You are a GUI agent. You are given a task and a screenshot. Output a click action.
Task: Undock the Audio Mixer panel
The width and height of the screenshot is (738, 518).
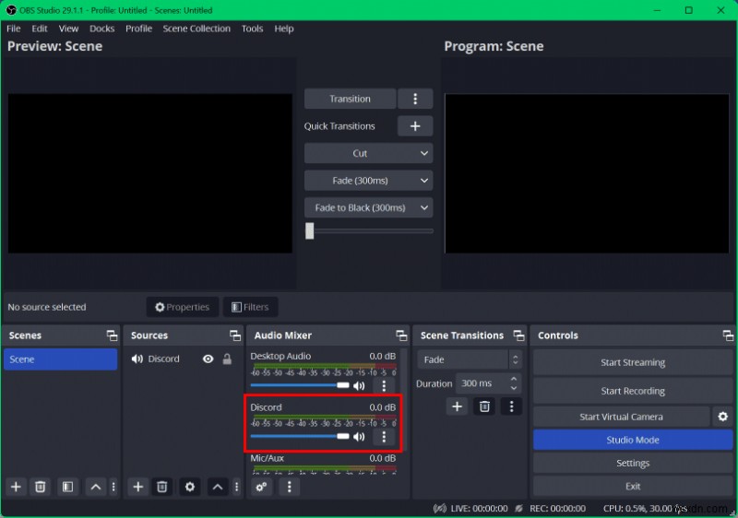click(401, 336)
